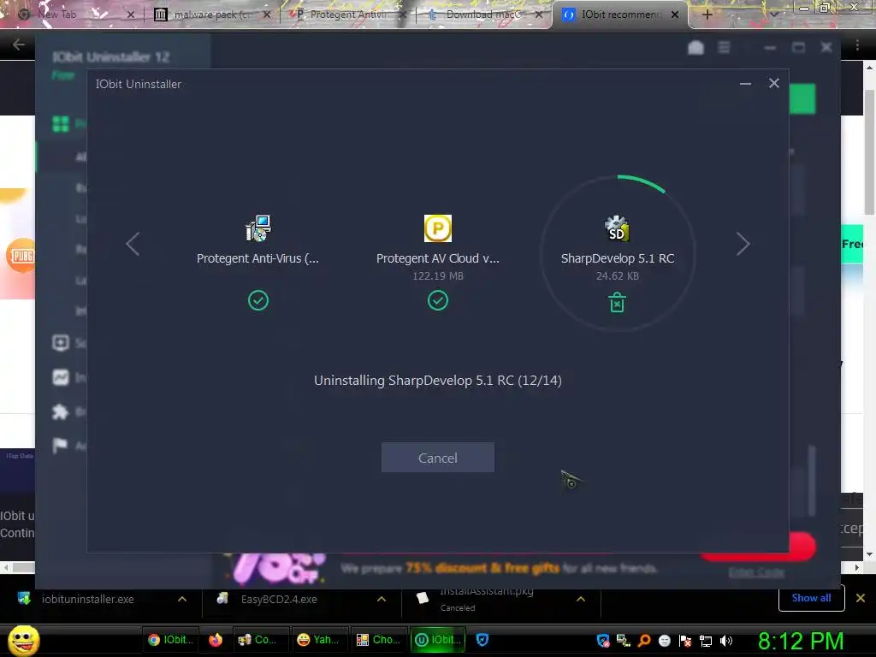The height and width of the screenshot is (657, 876).
Task: Close the browser downloads bar
Action: (x=861, y=598)
